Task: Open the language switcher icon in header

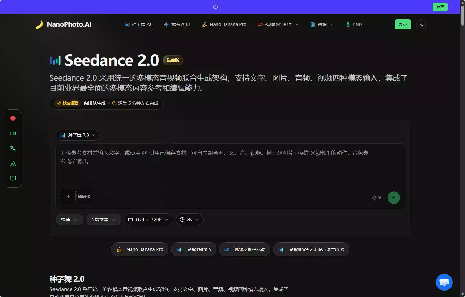Action: 421,24
